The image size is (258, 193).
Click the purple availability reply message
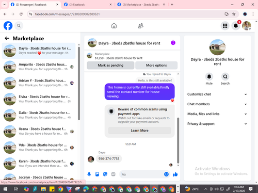pyautogui.click(x=139, y=92)
